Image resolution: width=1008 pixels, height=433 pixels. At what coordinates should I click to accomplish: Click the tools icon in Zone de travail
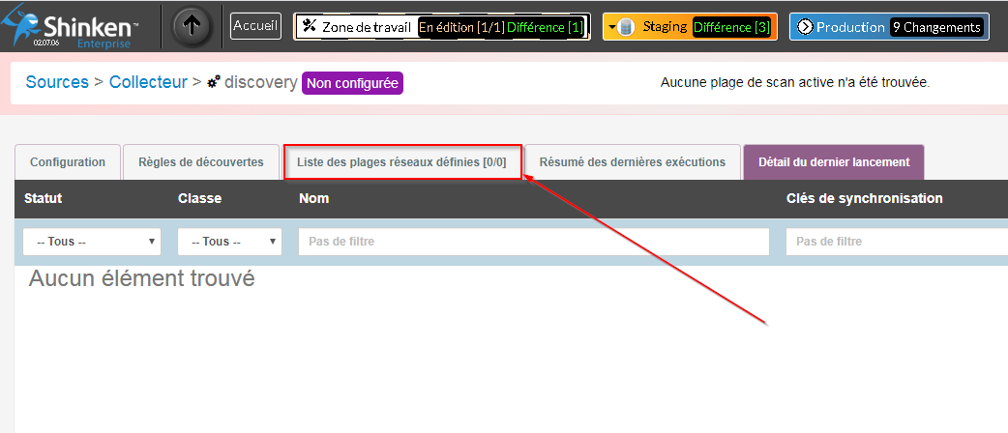click(x=310, y=27)
